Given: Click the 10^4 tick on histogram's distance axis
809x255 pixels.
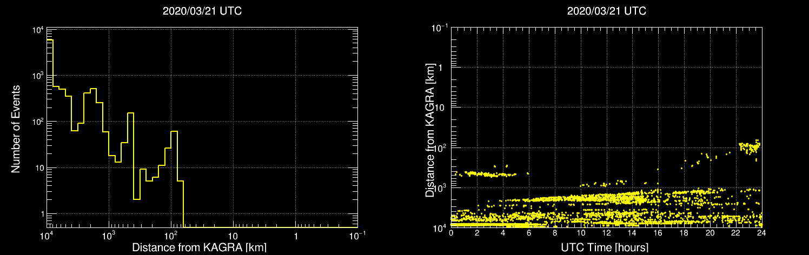Looking at the screenshot, I should (x=47, y=235).
